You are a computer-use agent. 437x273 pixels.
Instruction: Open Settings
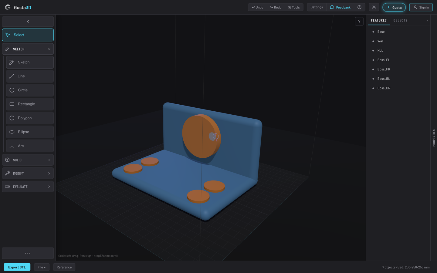point(317,7)
